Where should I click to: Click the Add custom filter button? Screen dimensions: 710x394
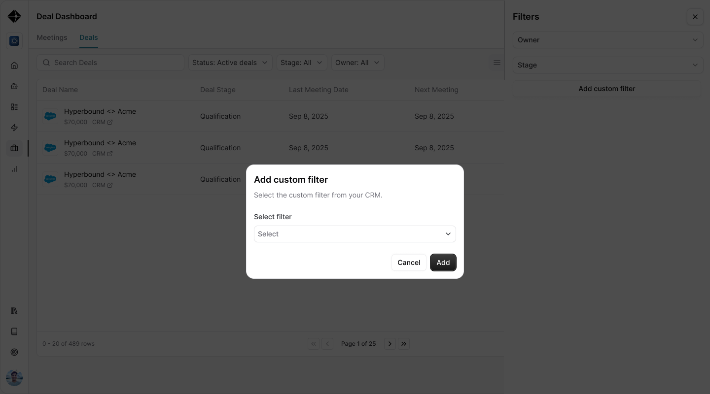tap(607, 89)
